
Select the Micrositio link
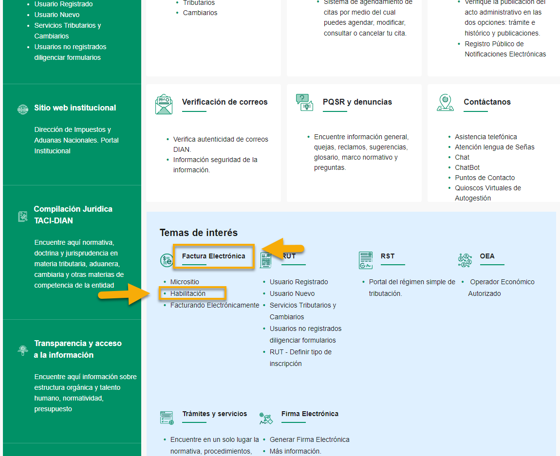(x=185, y=282)
